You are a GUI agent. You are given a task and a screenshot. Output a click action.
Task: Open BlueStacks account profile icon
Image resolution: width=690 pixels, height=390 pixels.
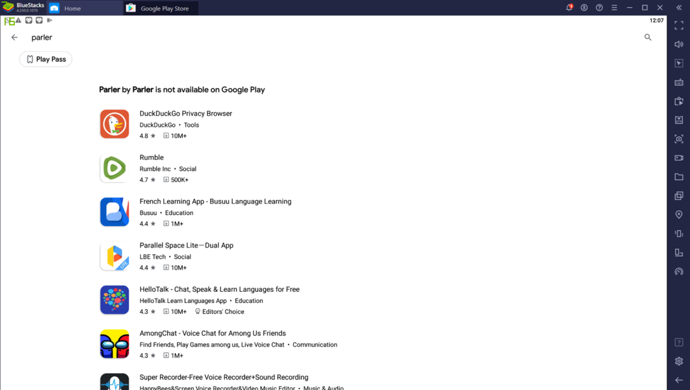tap(584, 7)
